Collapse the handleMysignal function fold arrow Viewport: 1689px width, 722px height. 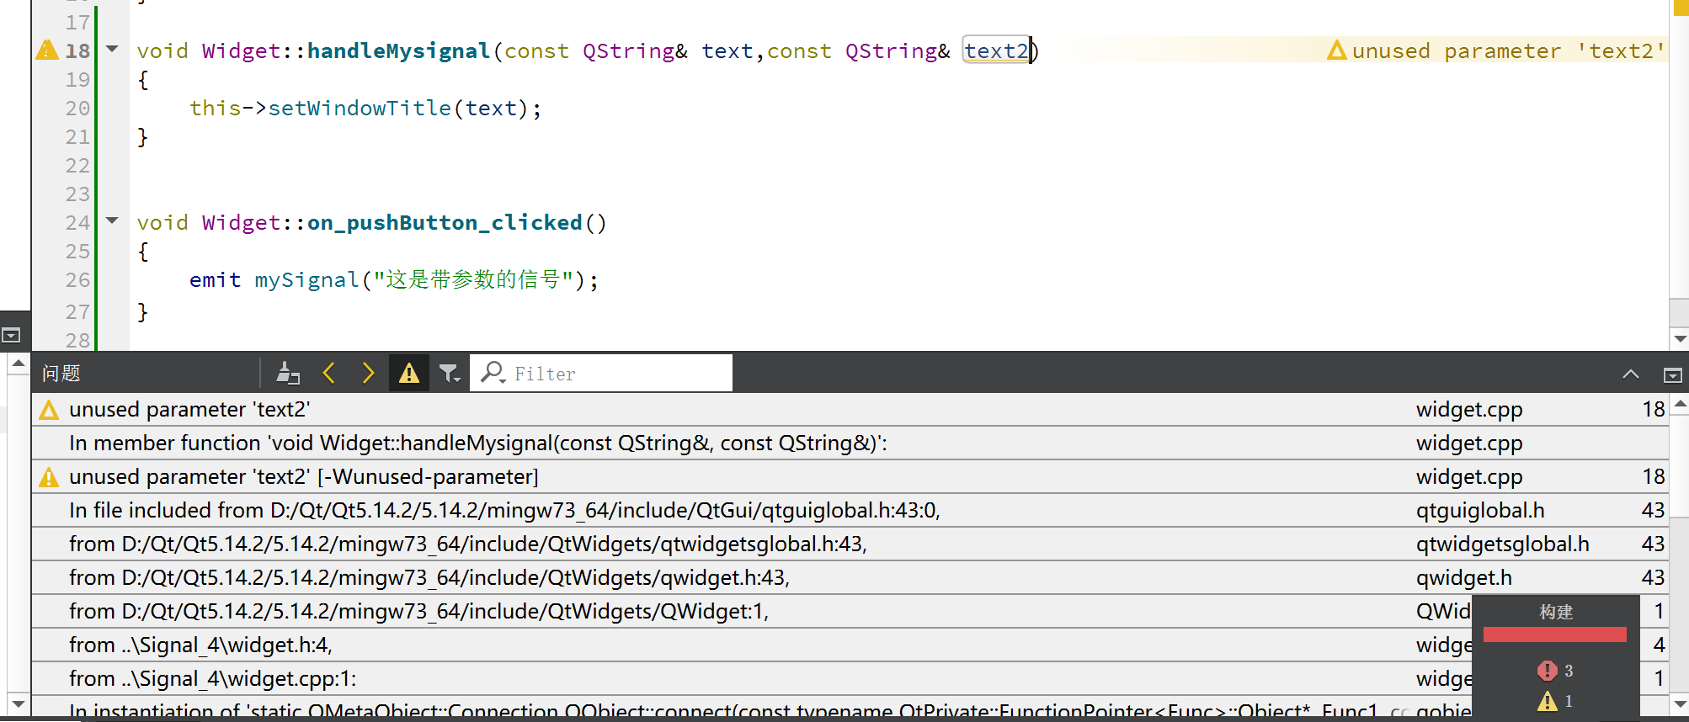(x=112, y=50)
